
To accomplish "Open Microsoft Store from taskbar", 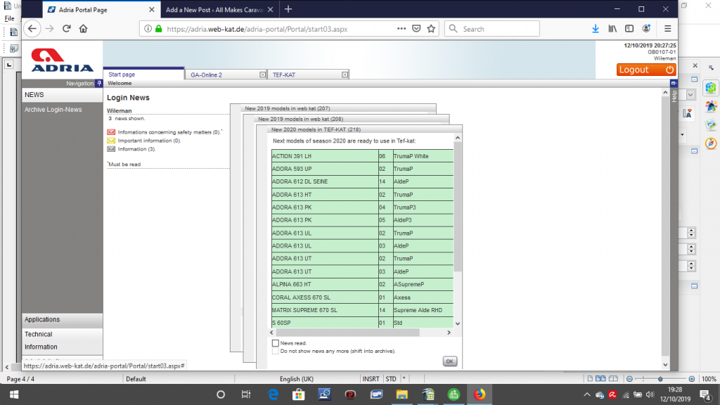I will tap(298, 394).
